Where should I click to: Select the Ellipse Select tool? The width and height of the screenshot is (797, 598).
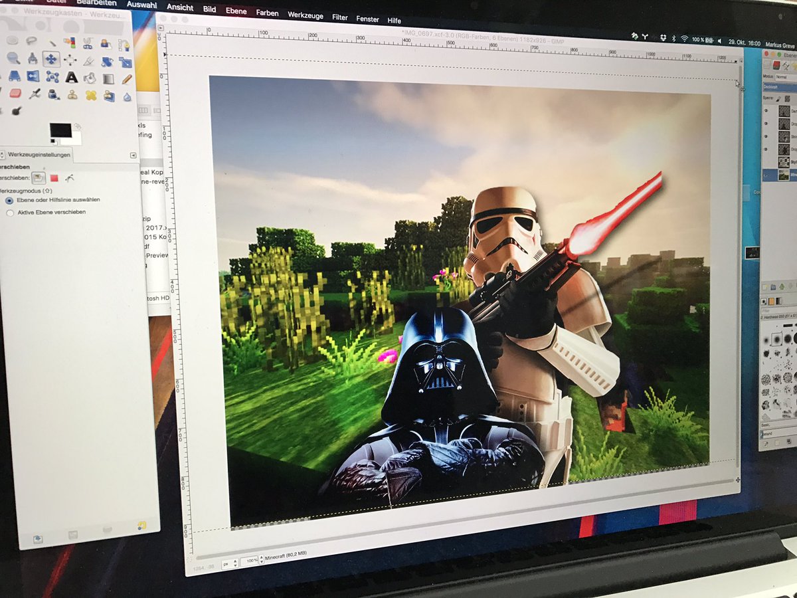coord(12,41)
